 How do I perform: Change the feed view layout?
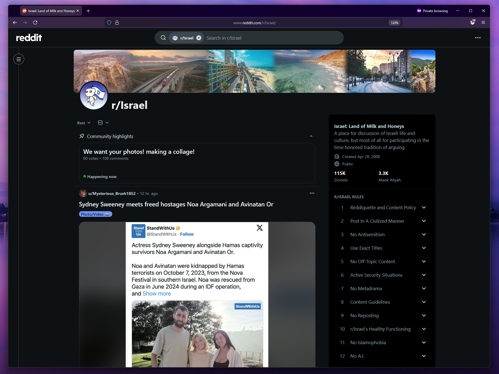103,123
